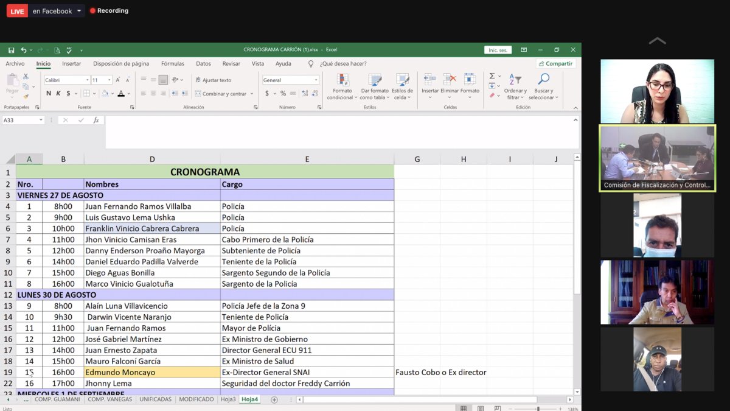Toggle bold formatting N button
Image resolution: width=730 pixels, height=411 pixels.
click(x=49, y=93)
